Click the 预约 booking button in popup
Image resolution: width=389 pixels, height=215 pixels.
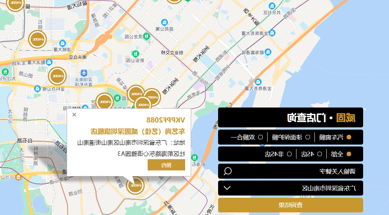pos(166,165)
